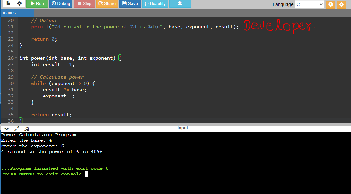This screenshot has height=194, width=351.
Task: Share the code
Action: [x=107, y=4]
